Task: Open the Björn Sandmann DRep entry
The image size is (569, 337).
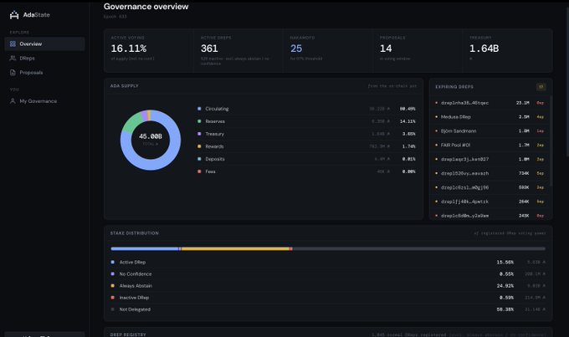Action: 490,131
